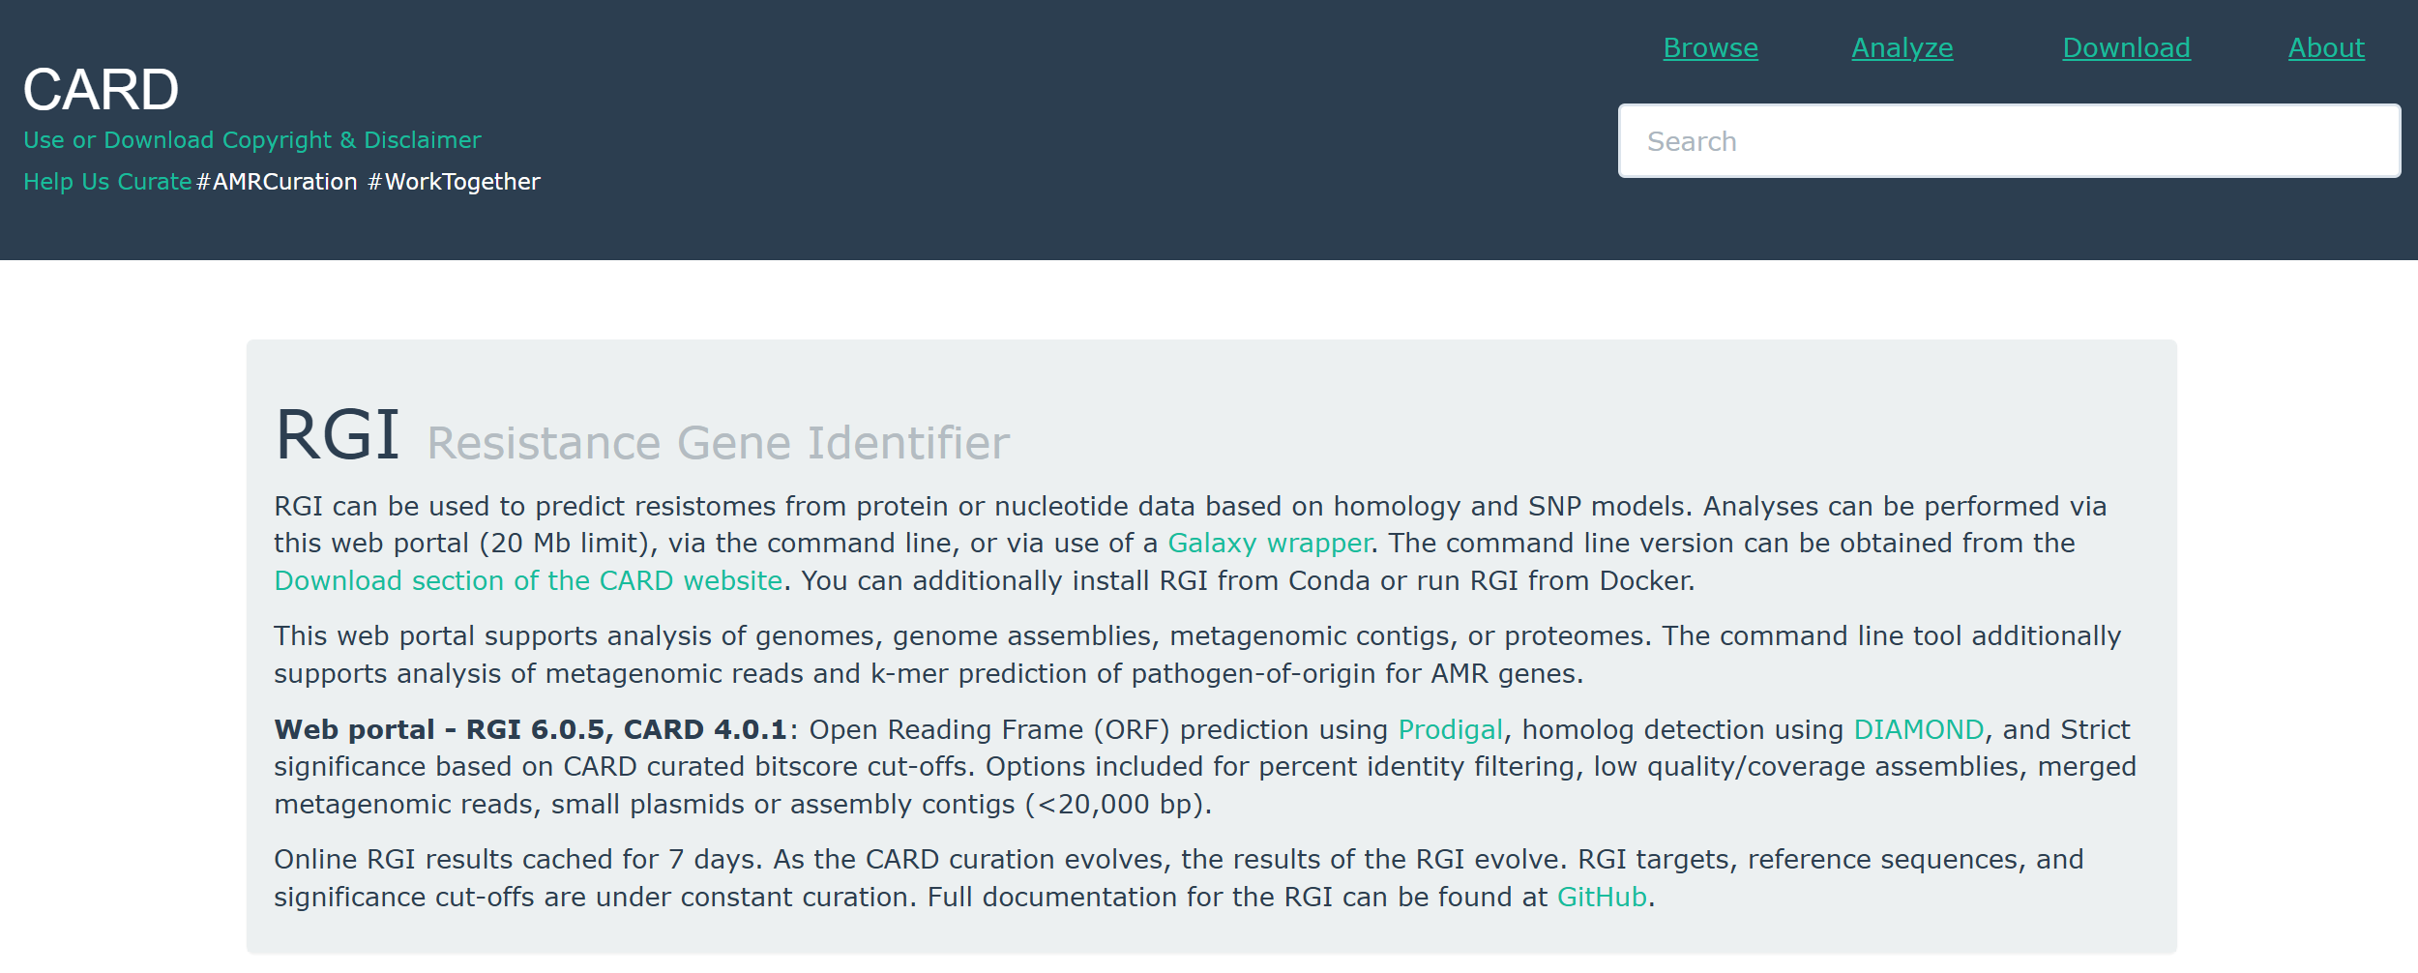The height and width of the screenshot is (973, 2418).
Task: Go to the GitHub documentation link
Action: tap(1602, 898)
